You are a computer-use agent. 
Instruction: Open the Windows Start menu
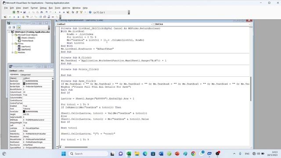pos(64,154)
